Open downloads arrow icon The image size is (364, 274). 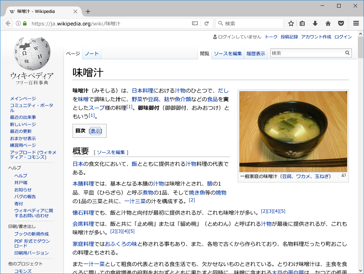coord(315,23)
